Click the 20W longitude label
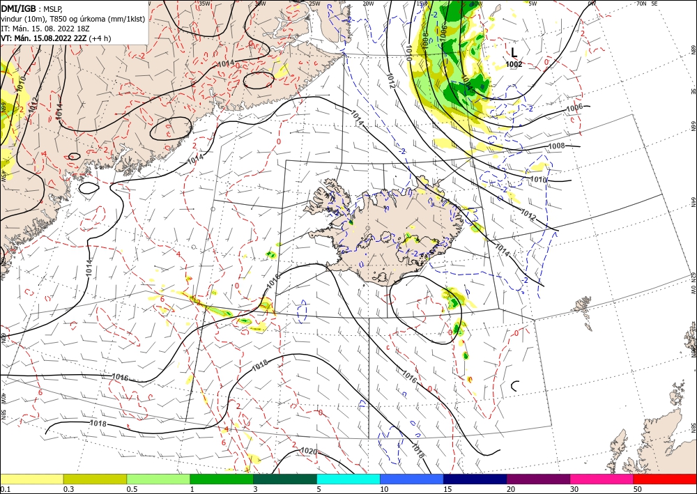 [368, 3]
